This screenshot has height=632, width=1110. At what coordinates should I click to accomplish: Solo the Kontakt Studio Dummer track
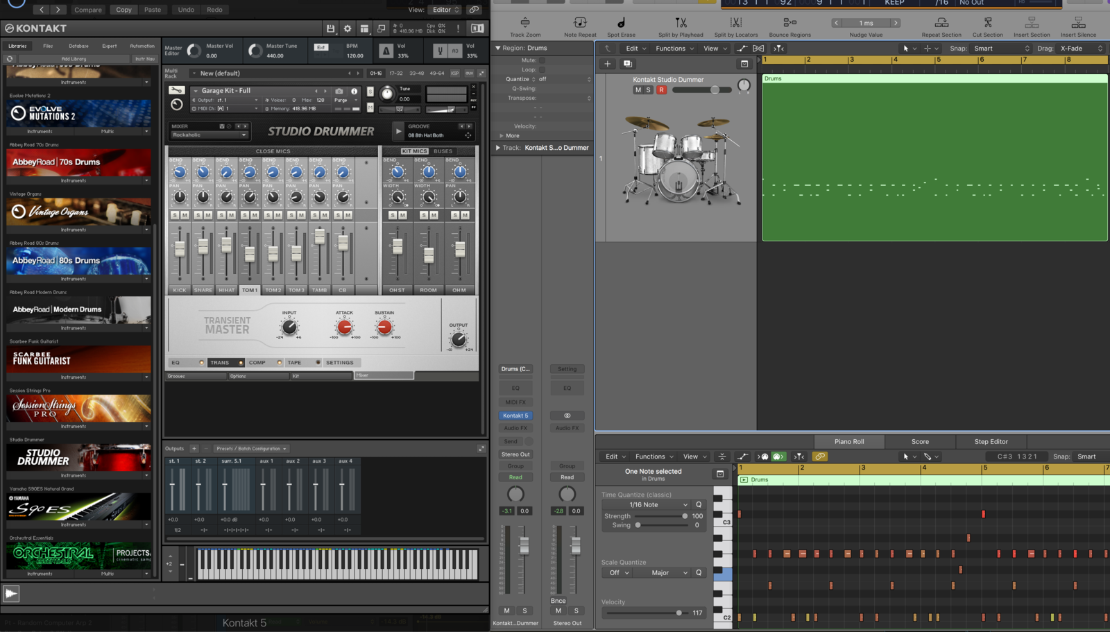coord(649,90)
